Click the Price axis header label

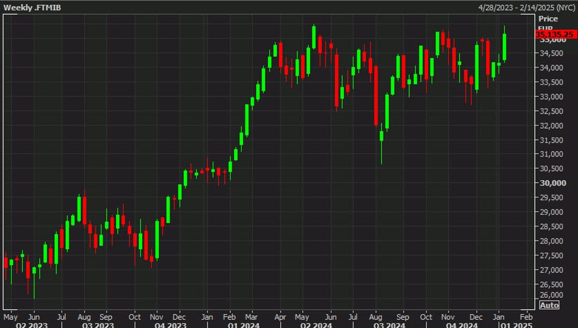[548, 19]
